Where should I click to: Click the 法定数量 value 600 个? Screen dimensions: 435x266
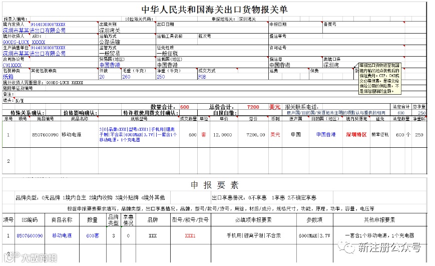tap(403, 135)
